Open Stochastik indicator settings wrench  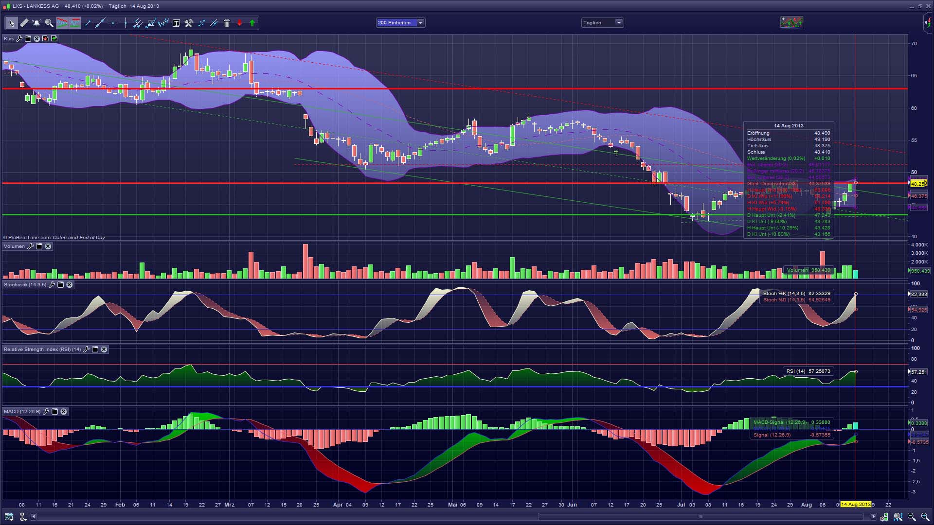point(52,285)
